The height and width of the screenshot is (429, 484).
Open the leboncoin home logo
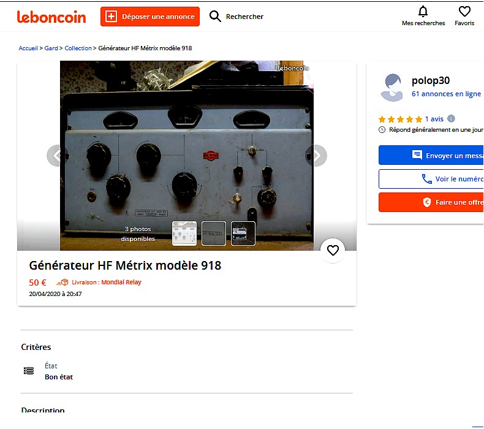(x=51, y=17)
